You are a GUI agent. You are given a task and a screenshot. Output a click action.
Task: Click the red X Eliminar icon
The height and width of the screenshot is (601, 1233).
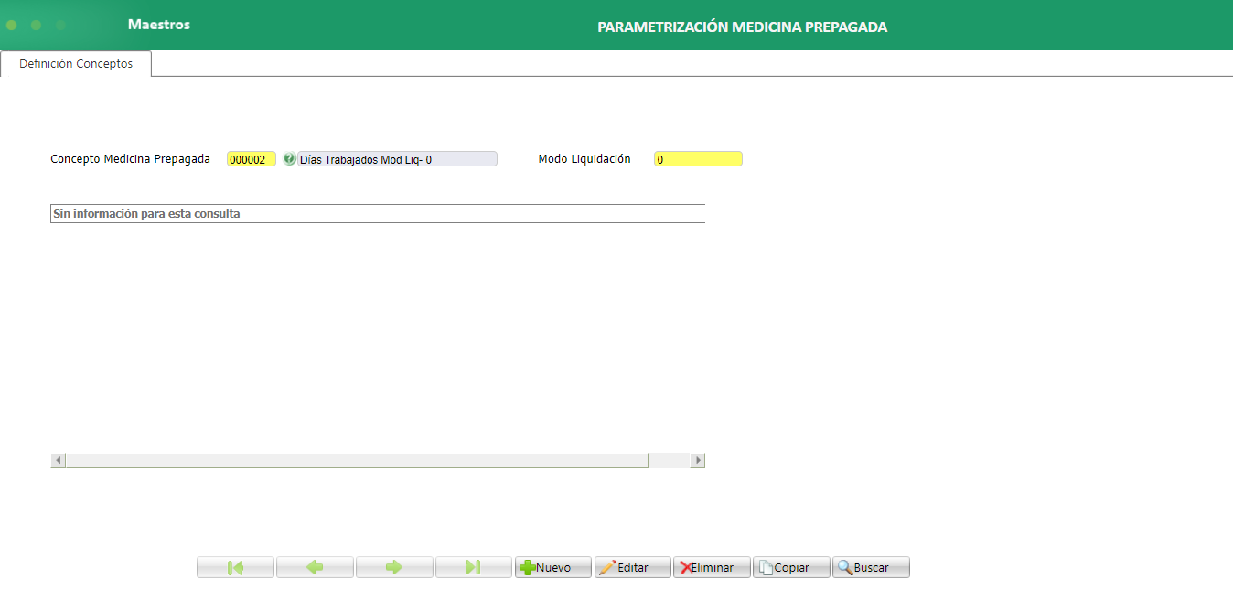pos(687,567)
